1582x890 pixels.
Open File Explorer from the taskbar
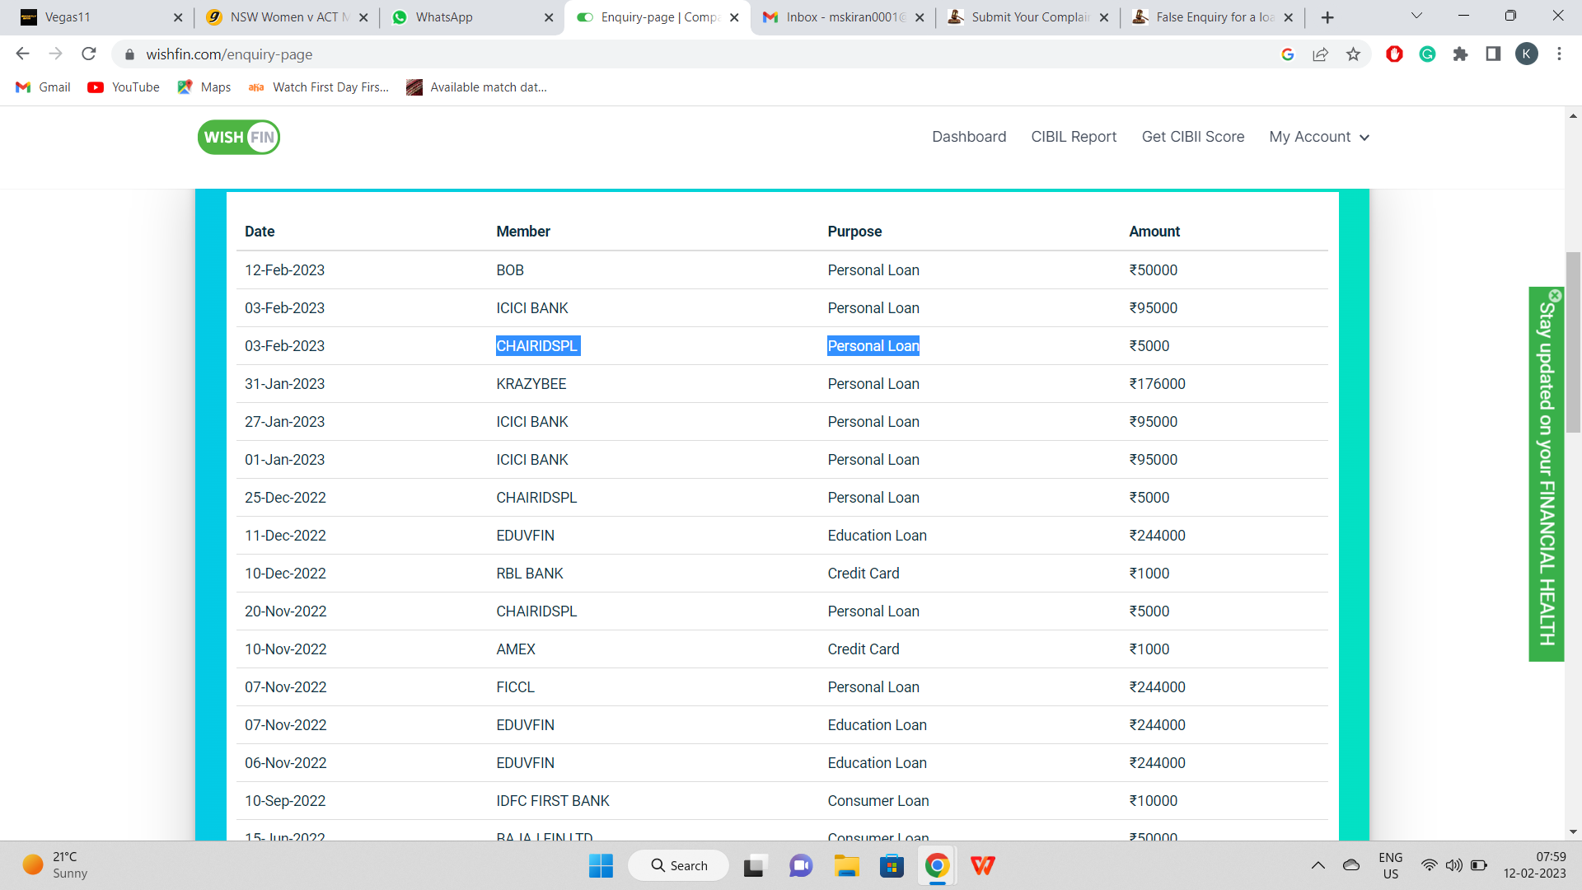(846, 866)
